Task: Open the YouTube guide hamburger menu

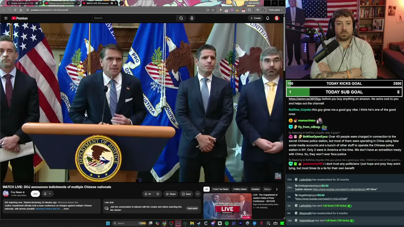Action: (6, 18)
